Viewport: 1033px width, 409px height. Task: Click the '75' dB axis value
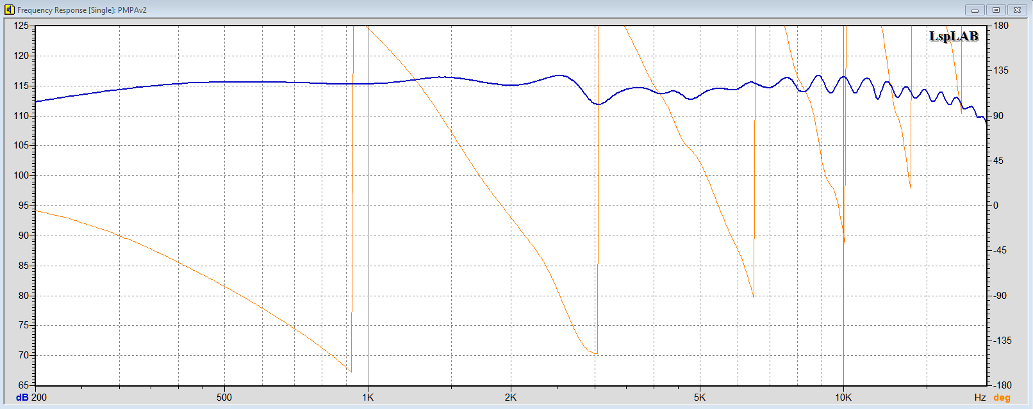pos(24,325)
